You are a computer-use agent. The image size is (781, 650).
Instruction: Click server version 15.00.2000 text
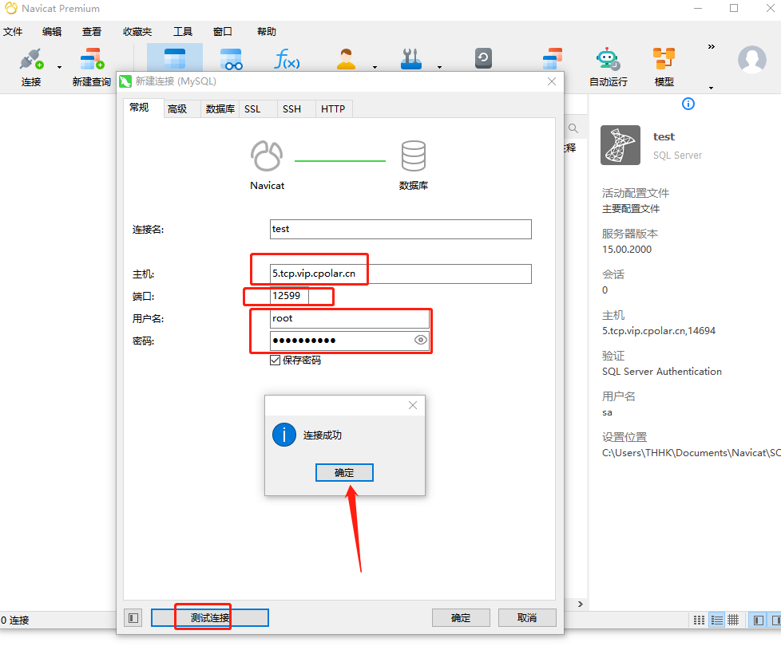[627, 249]
